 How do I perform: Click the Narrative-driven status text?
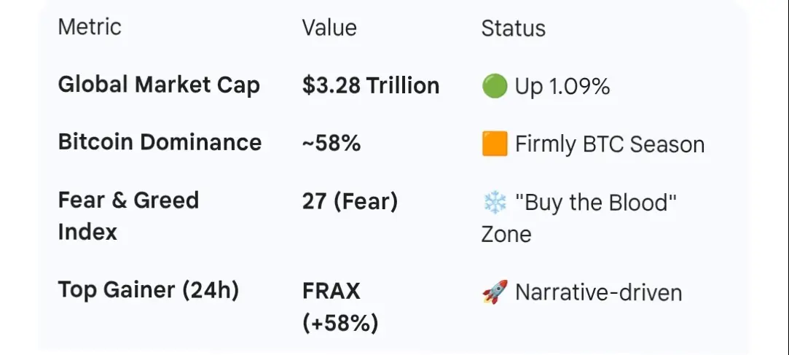(x=598, y=293)
